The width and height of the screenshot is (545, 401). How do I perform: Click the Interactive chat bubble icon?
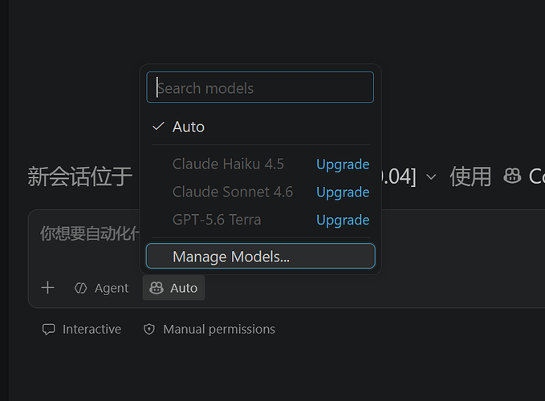pos(49,329)
